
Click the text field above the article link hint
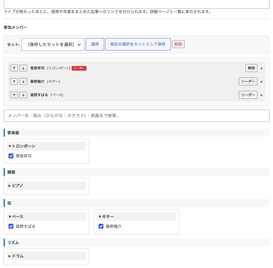pyautogui.click(x=137, y=4)
